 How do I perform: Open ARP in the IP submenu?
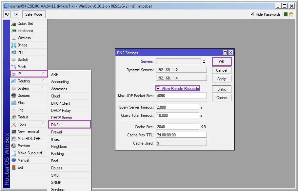(x=70, y=74)
